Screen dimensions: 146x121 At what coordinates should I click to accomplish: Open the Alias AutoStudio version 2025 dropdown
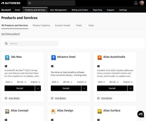pyautogui.click(x=101, y=82)
